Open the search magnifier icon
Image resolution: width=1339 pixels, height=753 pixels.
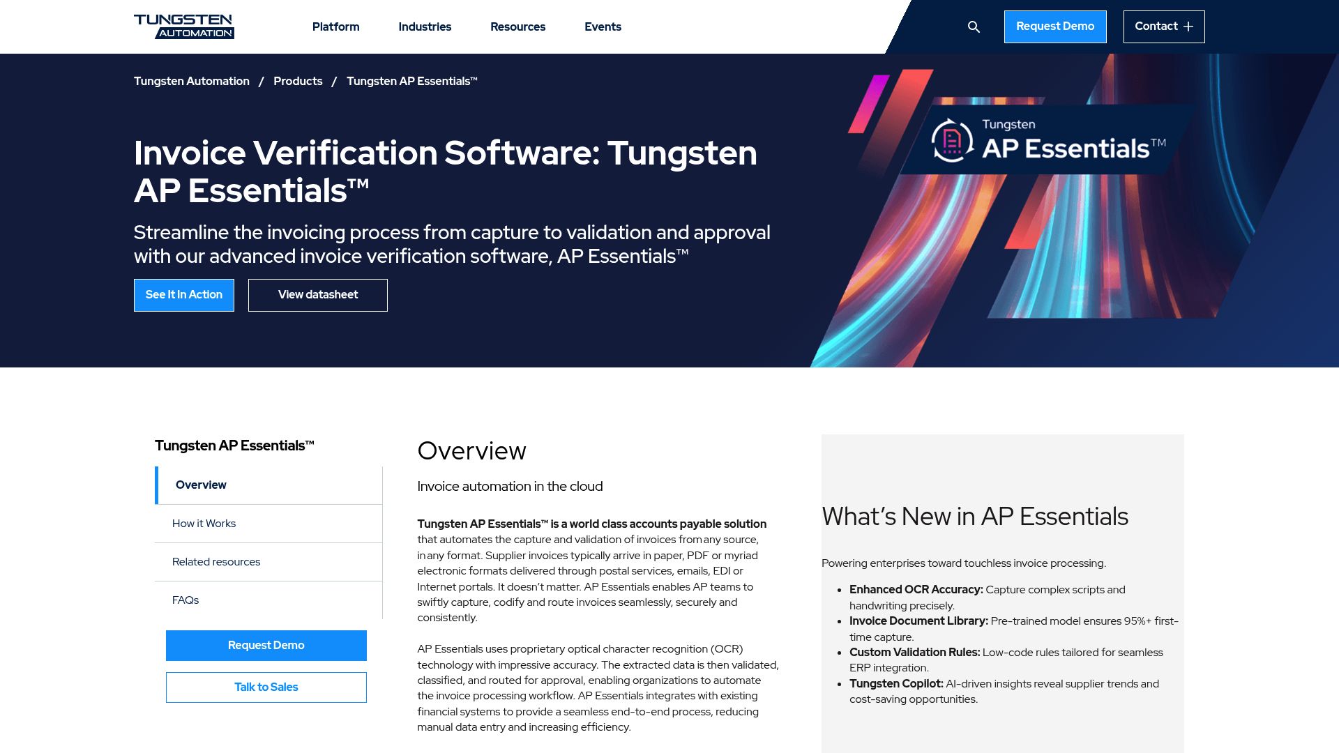974,26
